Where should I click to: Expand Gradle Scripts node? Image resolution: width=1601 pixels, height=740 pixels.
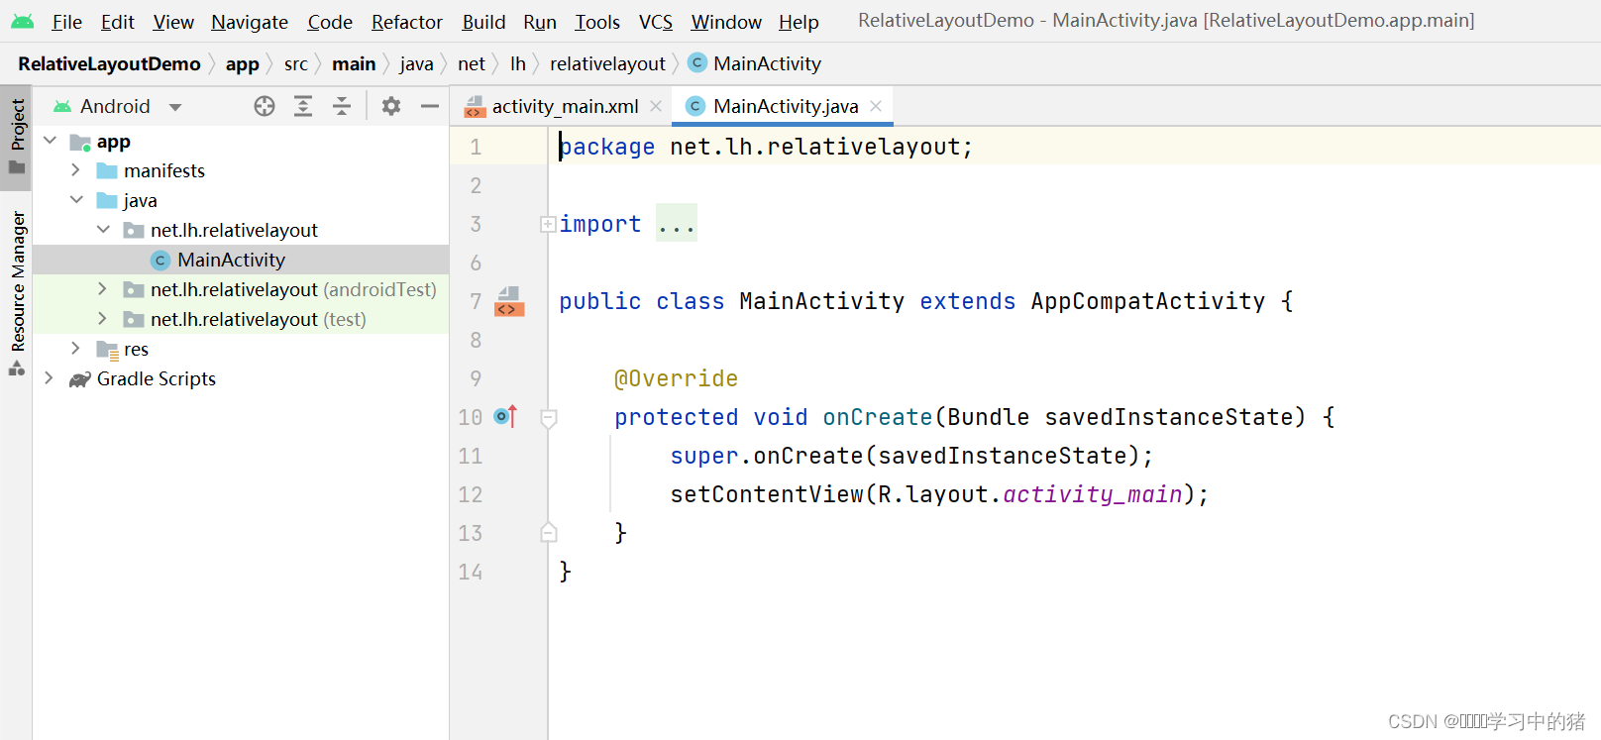50,378
